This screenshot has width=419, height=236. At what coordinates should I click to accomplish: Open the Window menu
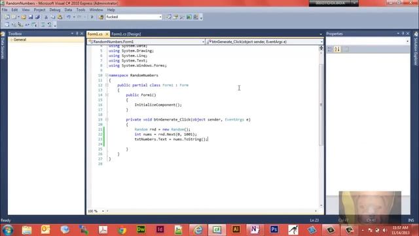pyautogui.click(x=96, y=10)
